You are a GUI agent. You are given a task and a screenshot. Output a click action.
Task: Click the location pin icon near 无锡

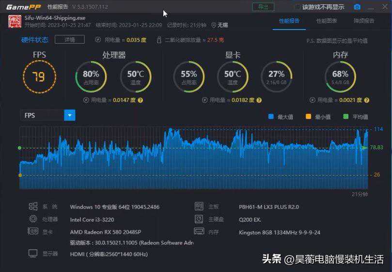(x=214, y=25)
